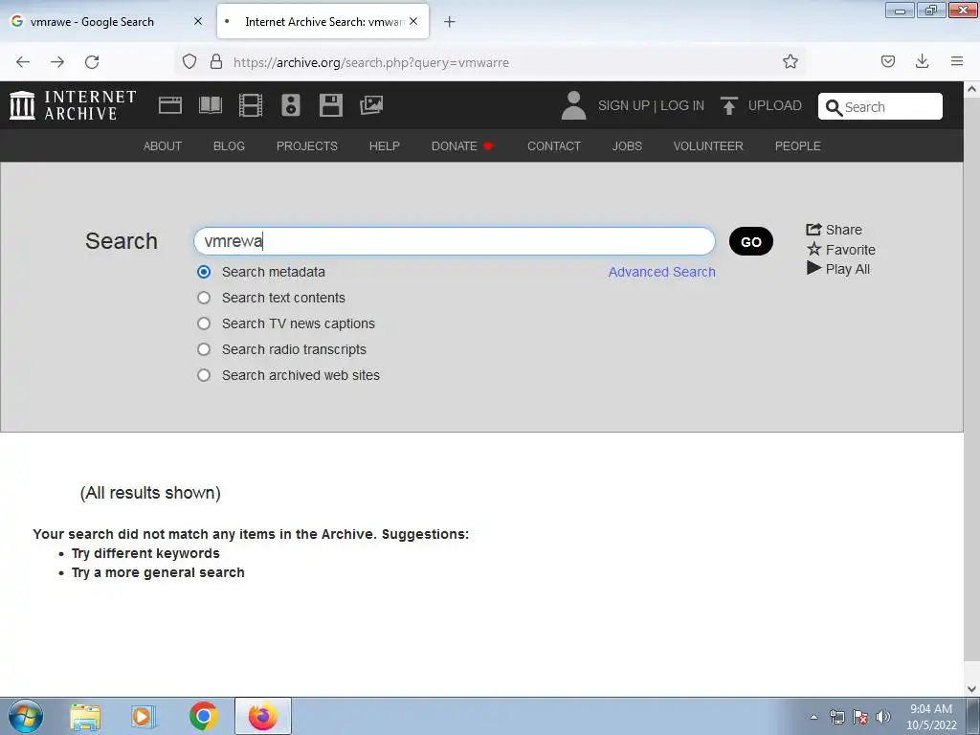Click Play All link
The image size is (980, 735).
click(838, 269)
